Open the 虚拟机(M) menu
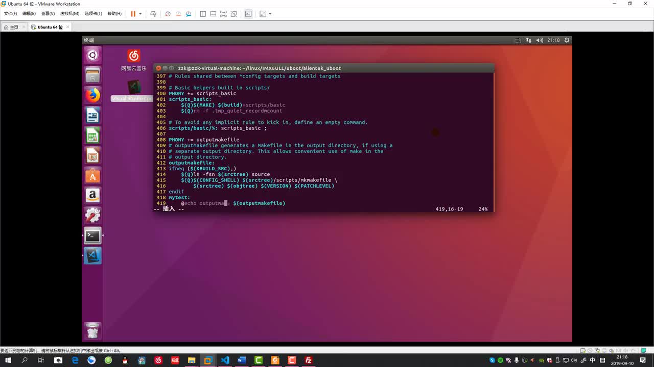Image resolution: width=654 pixels, height=367 pixels. pyautogui.click(x=69, y=14)
